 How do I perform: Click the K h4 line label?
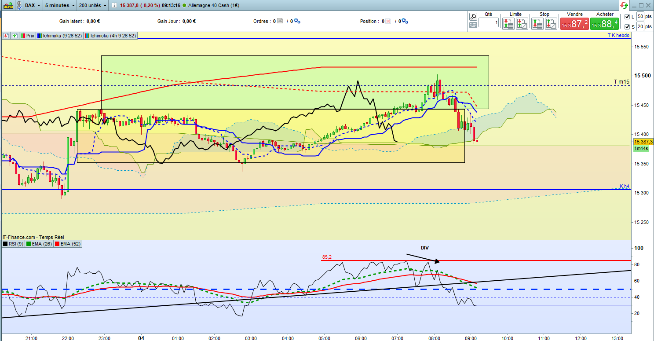(625, 187)
